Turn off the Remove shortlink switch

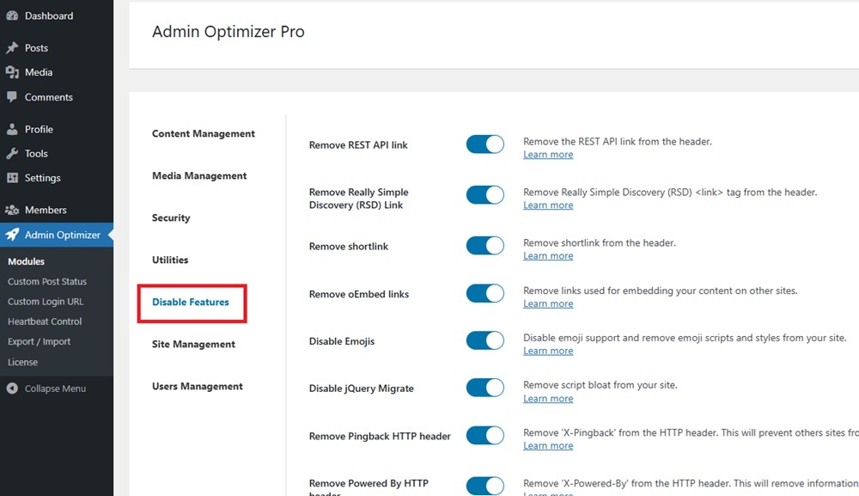tap(484, 246)
